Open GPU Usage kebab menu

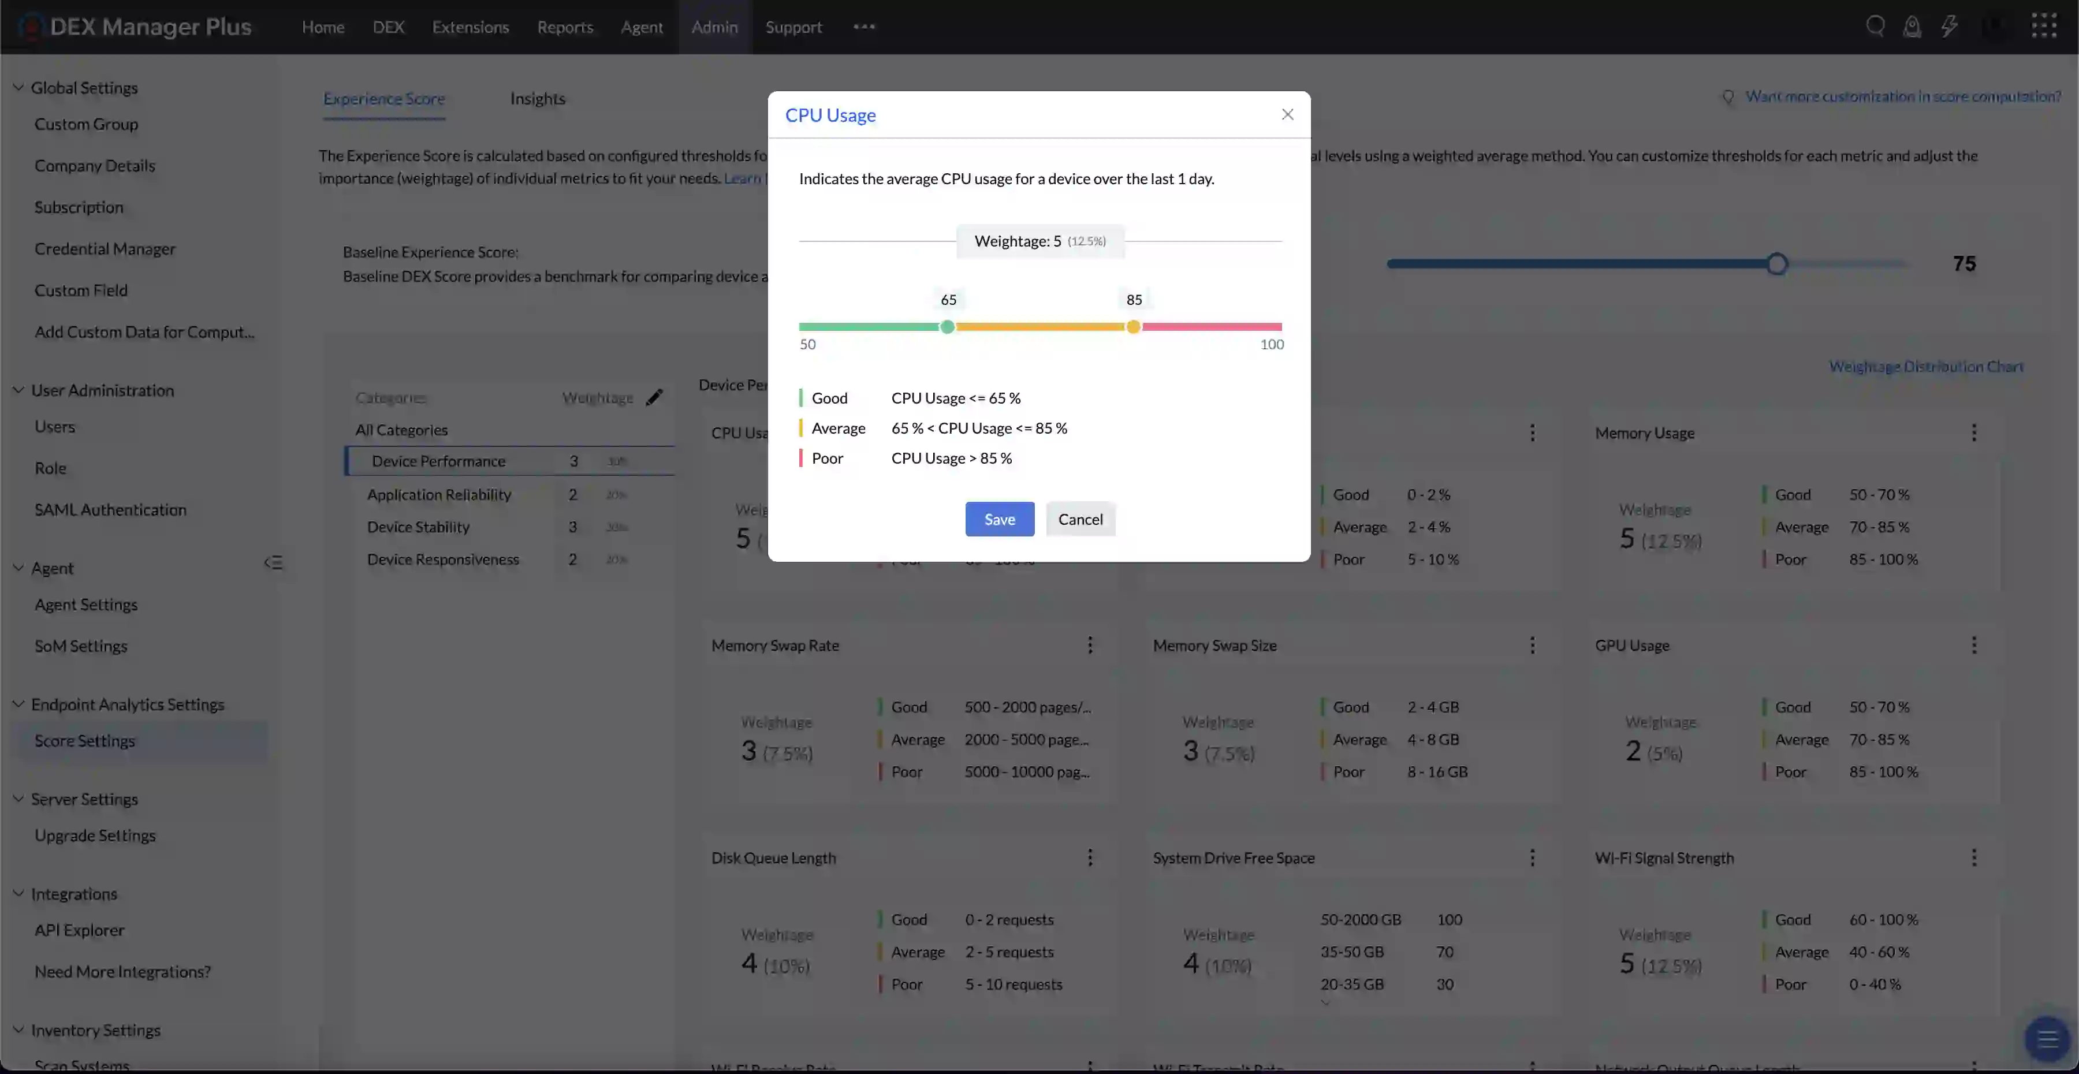coord(1975,644)
